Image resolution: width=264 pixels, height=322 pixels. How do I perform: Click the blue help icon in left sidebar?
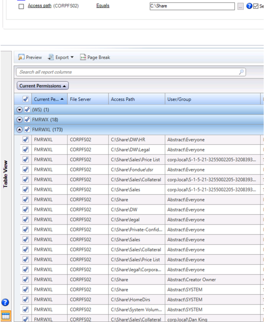(x=5, y=303)
